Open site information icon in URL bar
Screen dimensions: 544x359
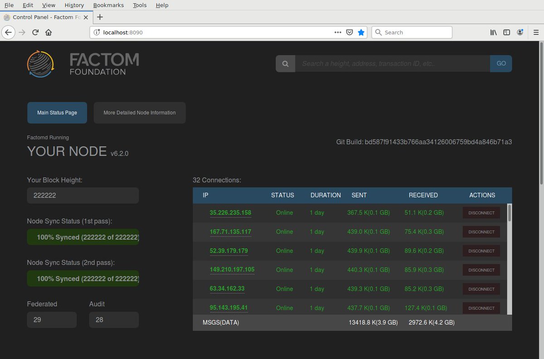97,32
